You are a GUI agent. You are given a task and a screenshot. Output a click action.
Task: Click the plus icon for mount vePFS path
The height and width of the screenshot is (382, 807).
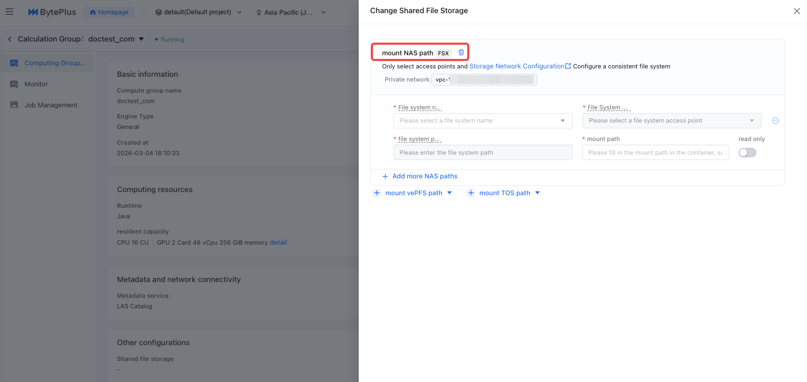377,193
